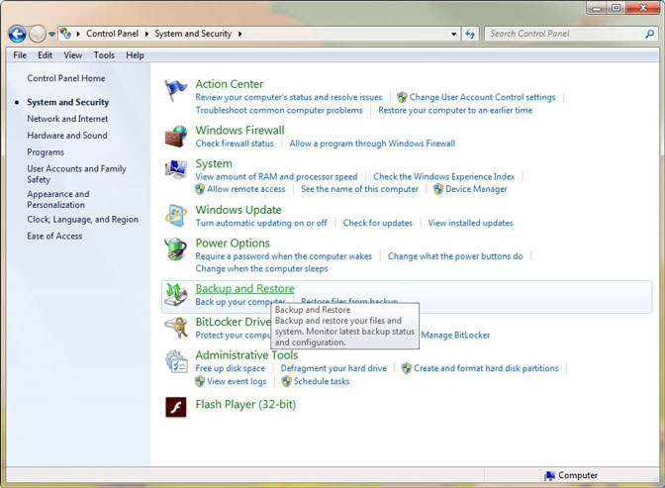
Task: Open the Backup and Restore heading link
Action: tap(244, 289)
